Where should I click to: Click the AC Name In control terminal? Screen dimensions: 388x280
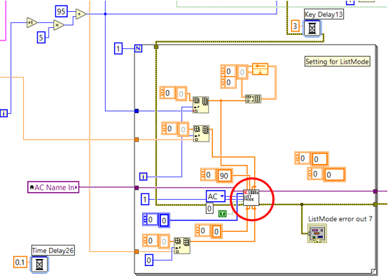[53, 188]
